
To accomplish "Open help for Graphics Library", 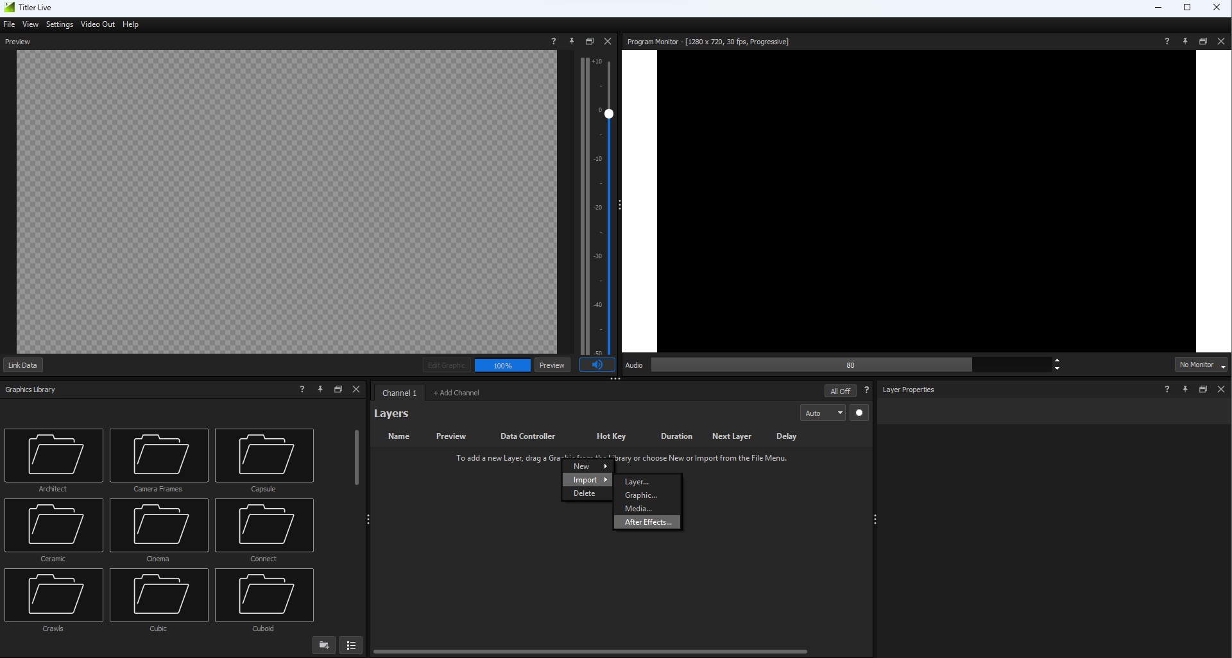I will [302, 389].
